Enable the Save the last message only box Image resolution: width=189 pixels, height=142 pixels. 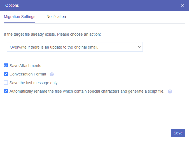pos(6,83)
